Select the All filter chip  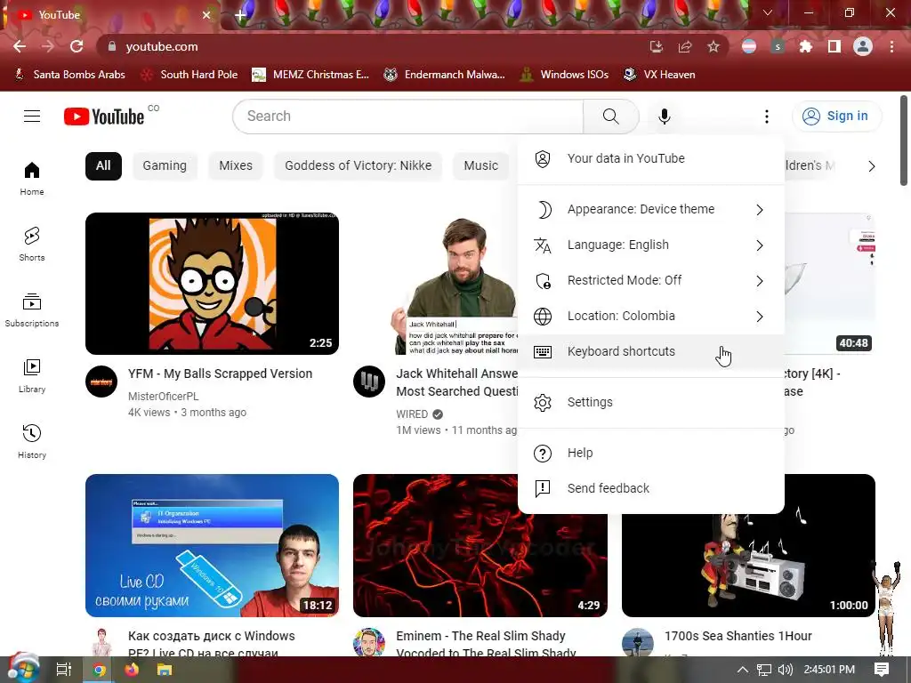tap(103, 166)
